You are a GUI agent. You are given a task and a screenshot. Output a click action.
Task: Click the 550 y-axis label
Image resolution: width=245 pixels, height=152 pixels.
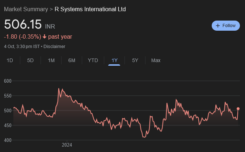pyautogui.click(x=8, y=96)
